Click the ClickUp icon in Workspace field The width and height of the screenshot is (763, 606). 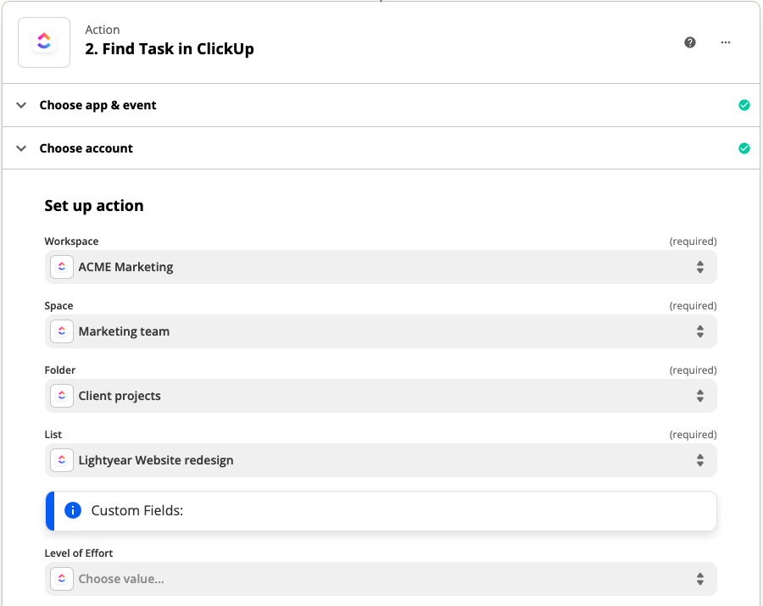pos(62,267)
